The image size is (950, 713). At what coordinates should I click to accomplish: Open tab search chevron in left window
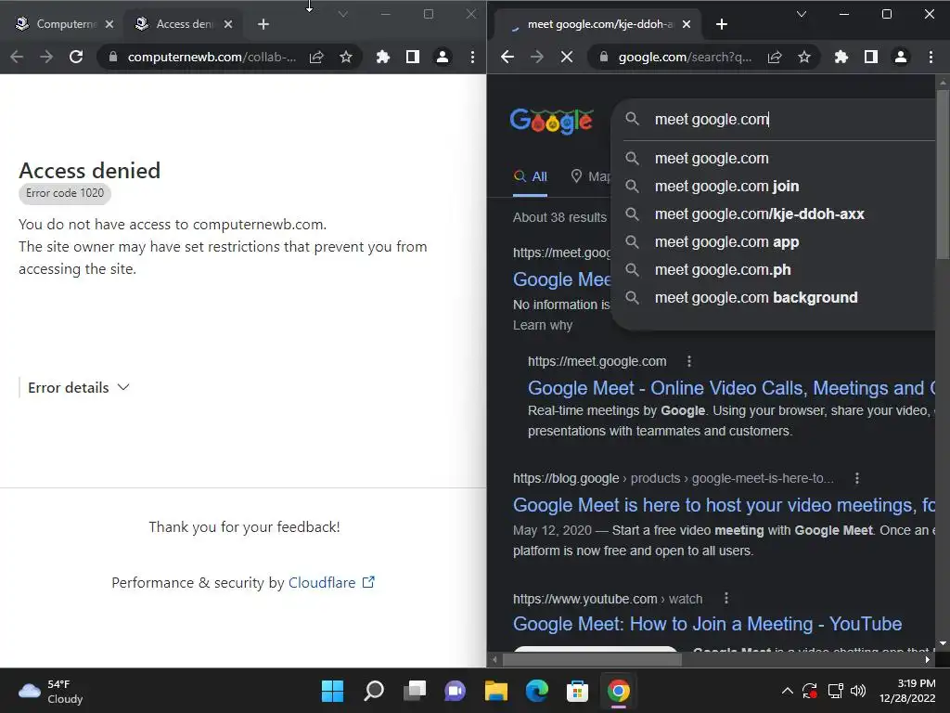click(x=343, y=14)
